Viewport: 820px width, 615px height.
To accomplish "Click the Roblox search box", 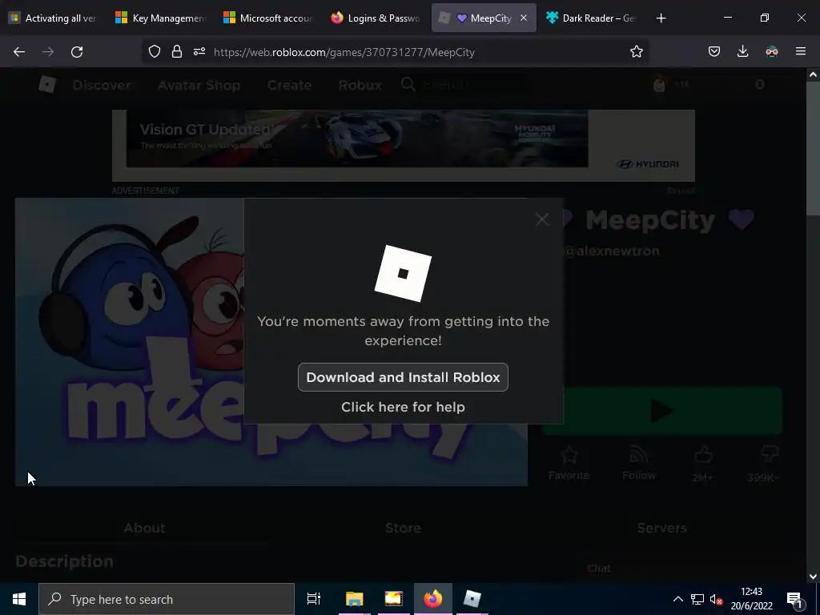I will 463,84.
